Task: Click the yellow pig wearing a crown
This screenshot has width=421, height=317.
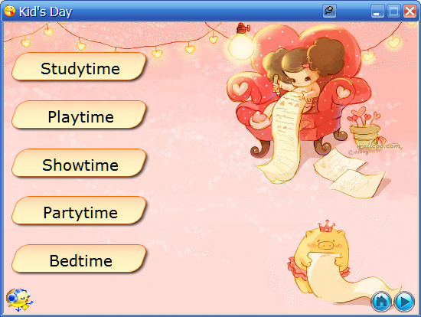Action: [321, 260]
